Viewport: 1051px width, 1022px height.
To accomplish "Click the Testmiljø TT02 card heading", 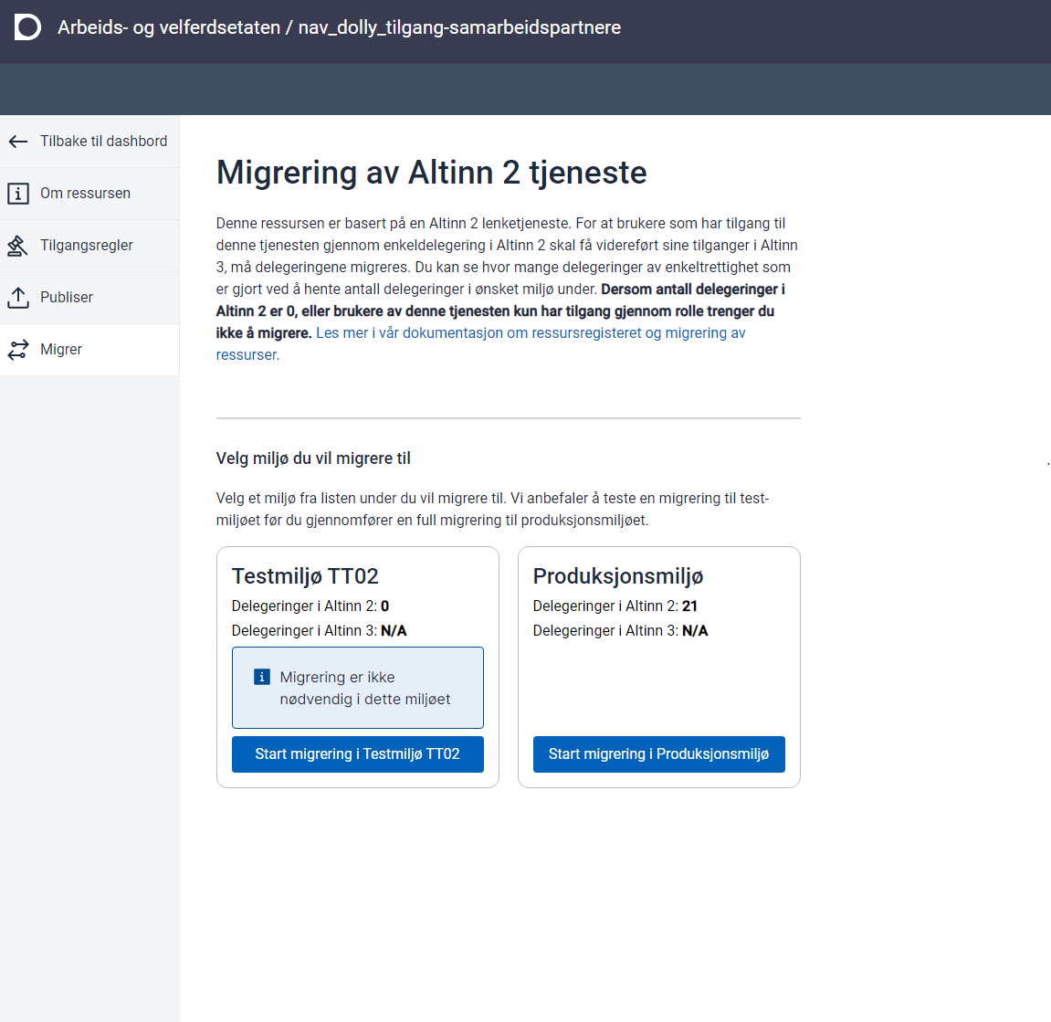I will pos(305,576).
